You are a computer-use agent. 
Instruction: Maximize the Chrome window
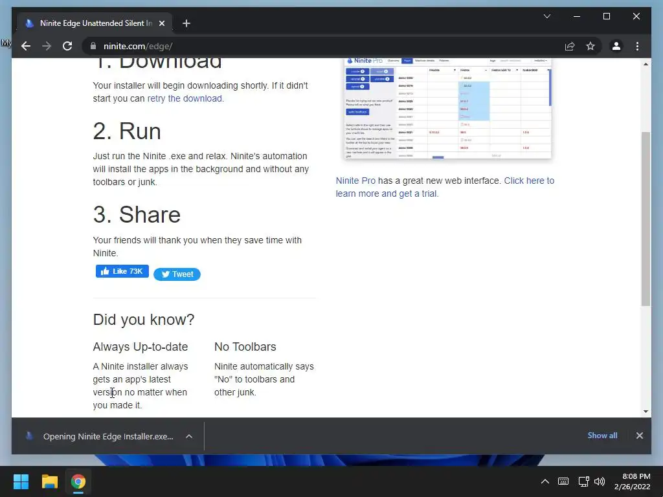click(606, 16)
